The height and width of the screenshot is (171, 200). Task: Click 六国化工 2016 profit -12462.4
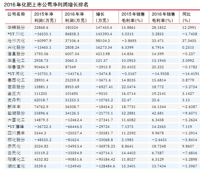pyautogui.click(x=74, y=120)
